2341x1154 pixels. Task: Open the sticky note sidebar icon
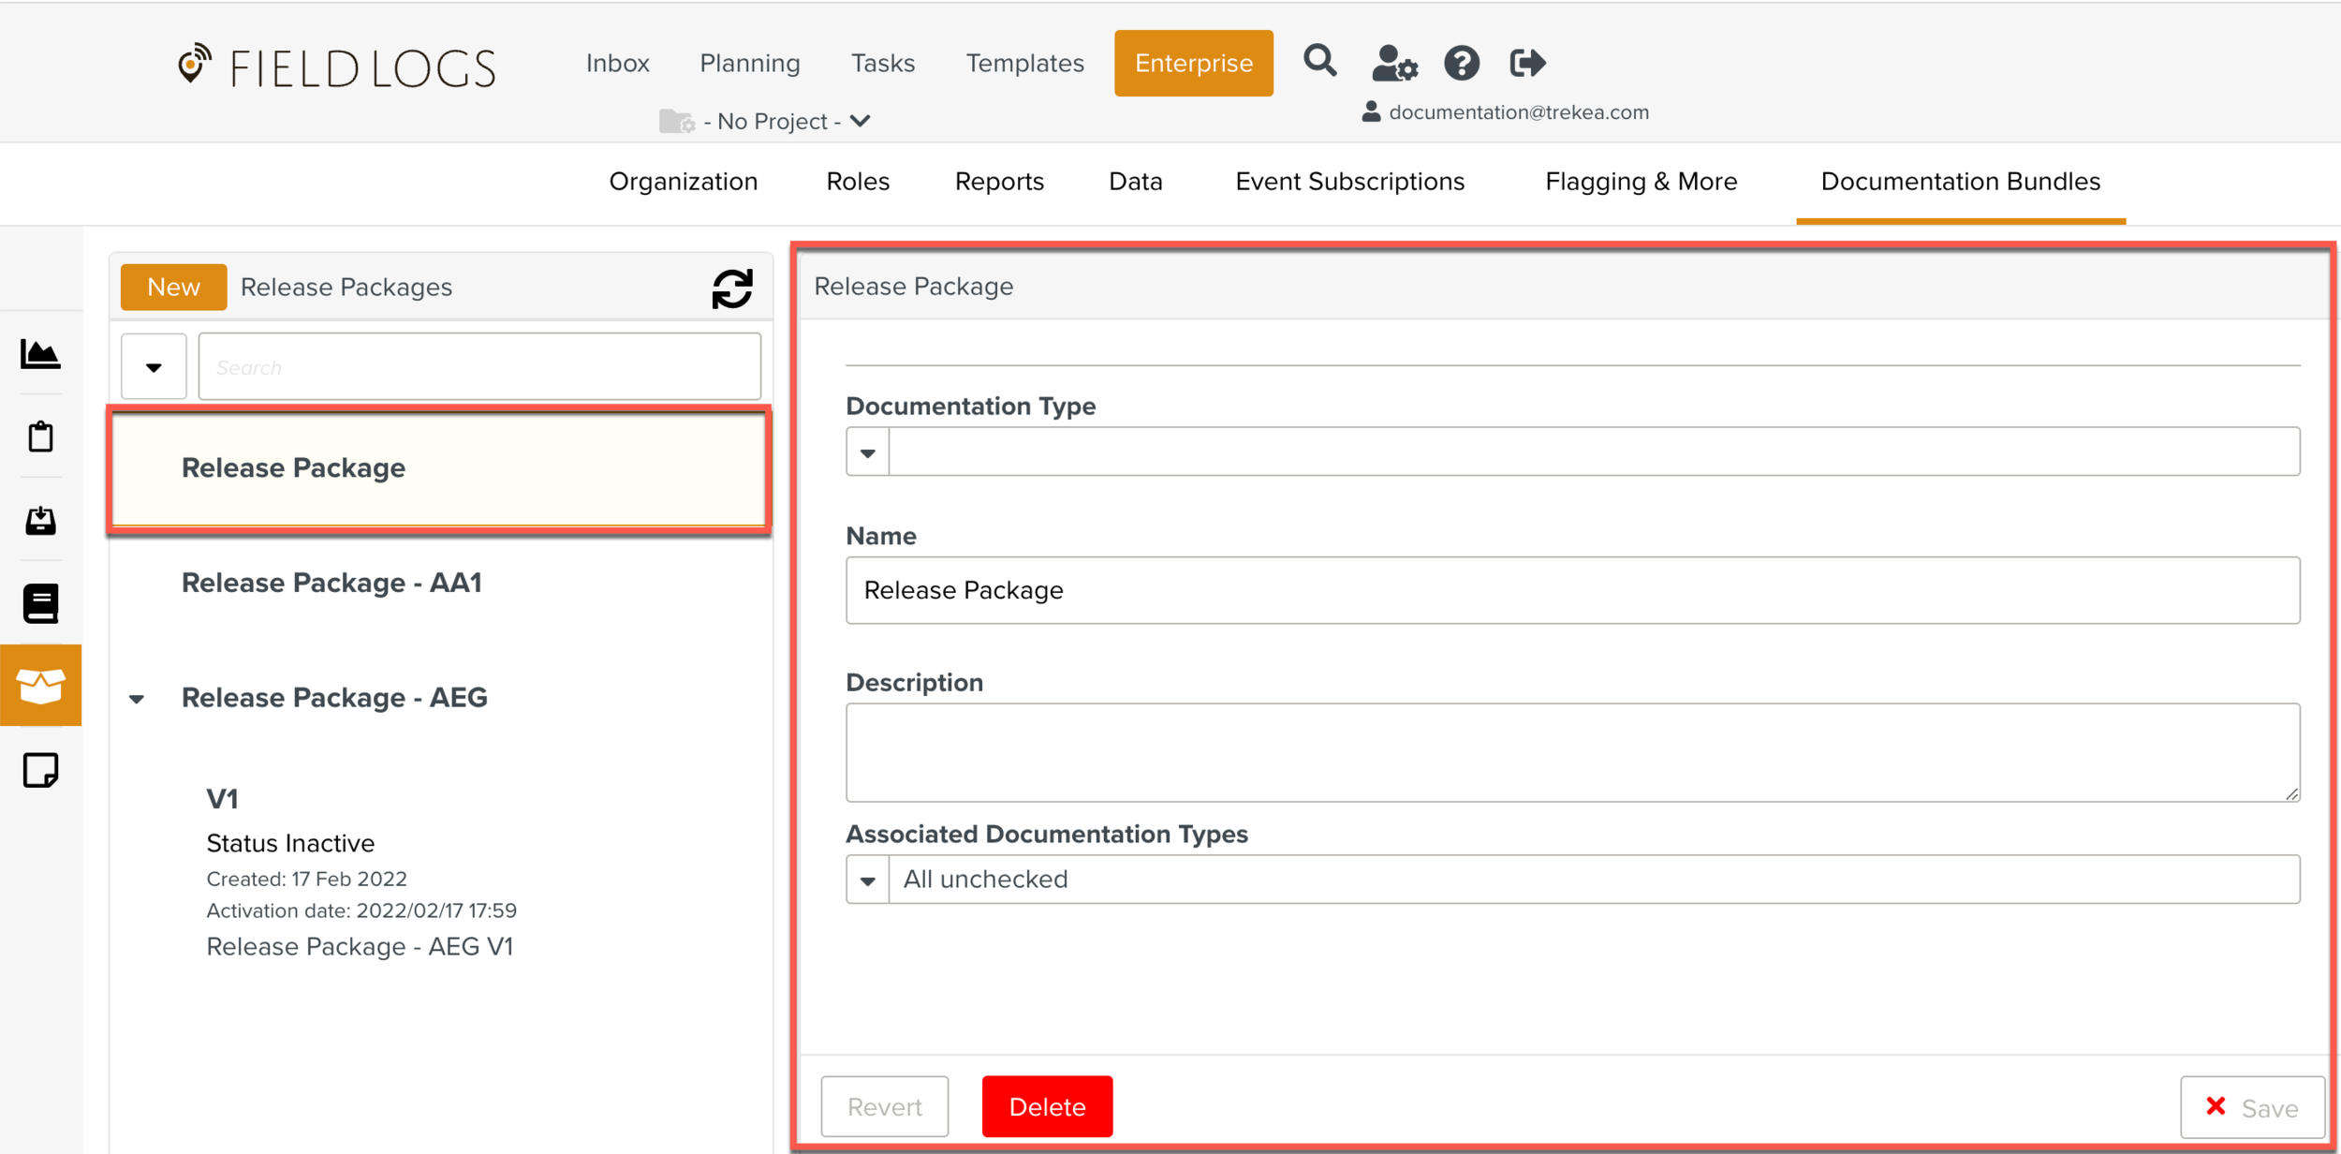tap(40, 770)
